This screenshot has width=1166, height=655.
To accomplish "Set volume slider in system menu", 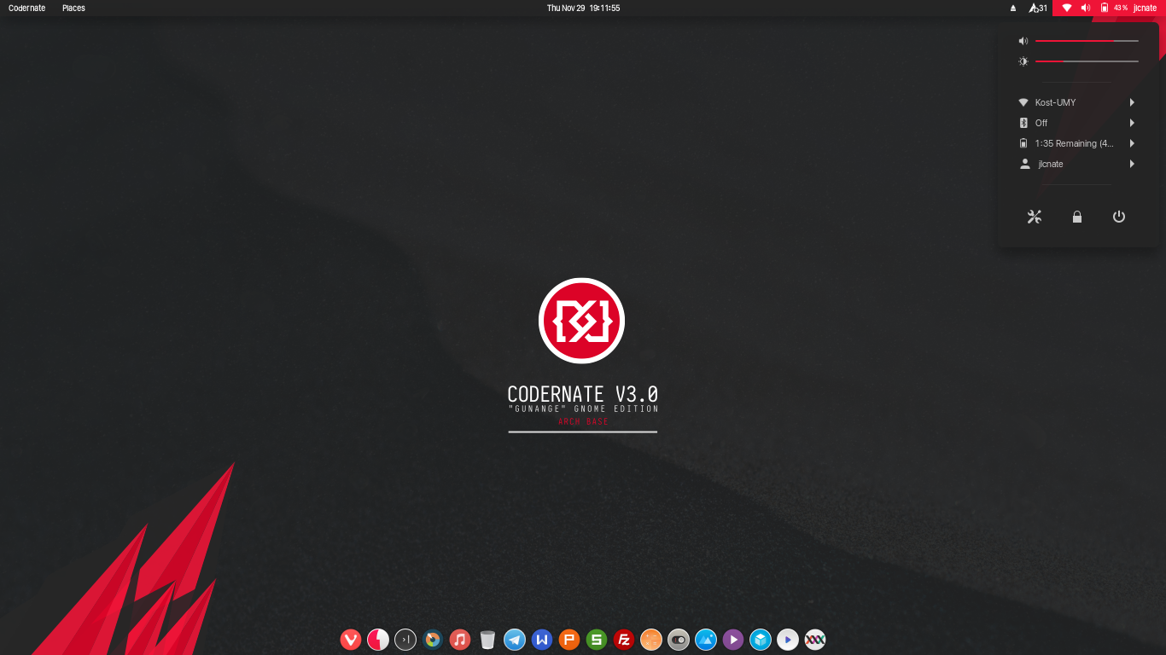I will [x=1087, y=41].
